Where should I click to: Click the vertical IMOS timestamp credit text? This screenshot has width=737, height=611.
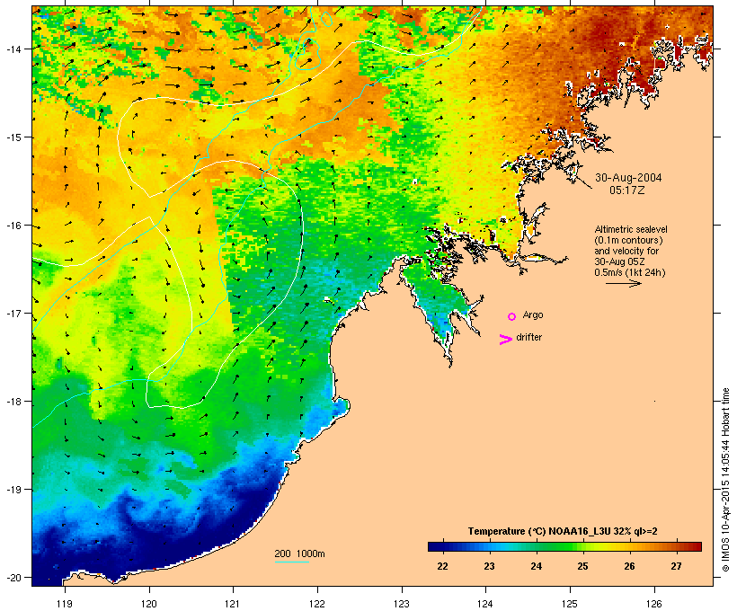tap(725, 480)
